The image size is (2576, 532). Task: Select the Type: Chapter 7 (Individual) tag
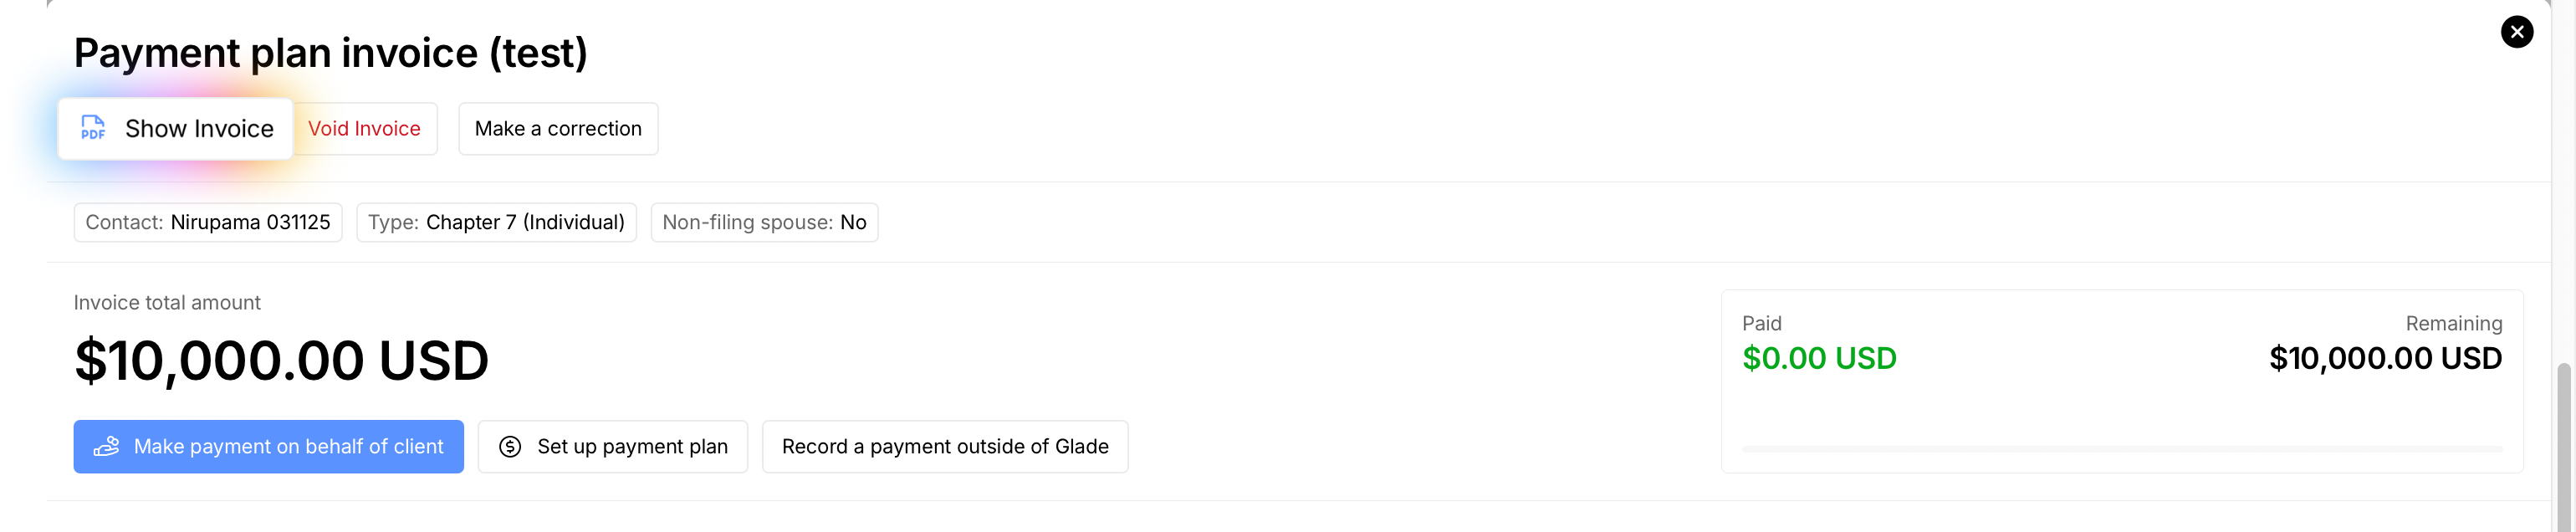click(496, 222)
